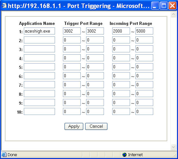This screenshot has width=178, height=159.
Task: Close the Port Triggering window
Action: (172, 5)
